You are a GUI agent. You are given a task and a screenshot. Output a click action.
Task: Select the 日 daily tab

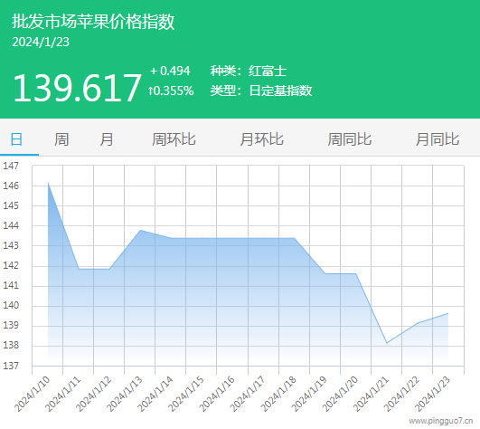point(16,139)
